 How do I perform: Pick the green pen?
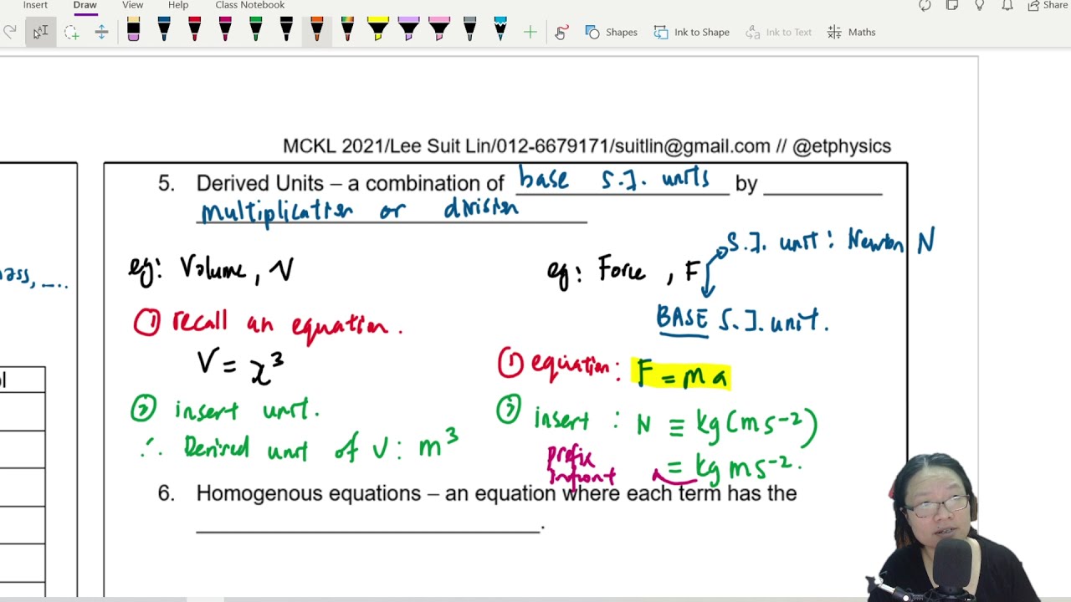[x=255, y=31]
